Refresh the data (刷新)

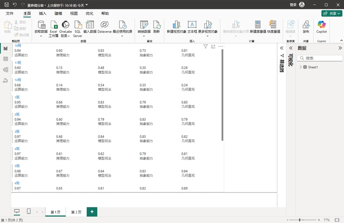pos(157,27)
